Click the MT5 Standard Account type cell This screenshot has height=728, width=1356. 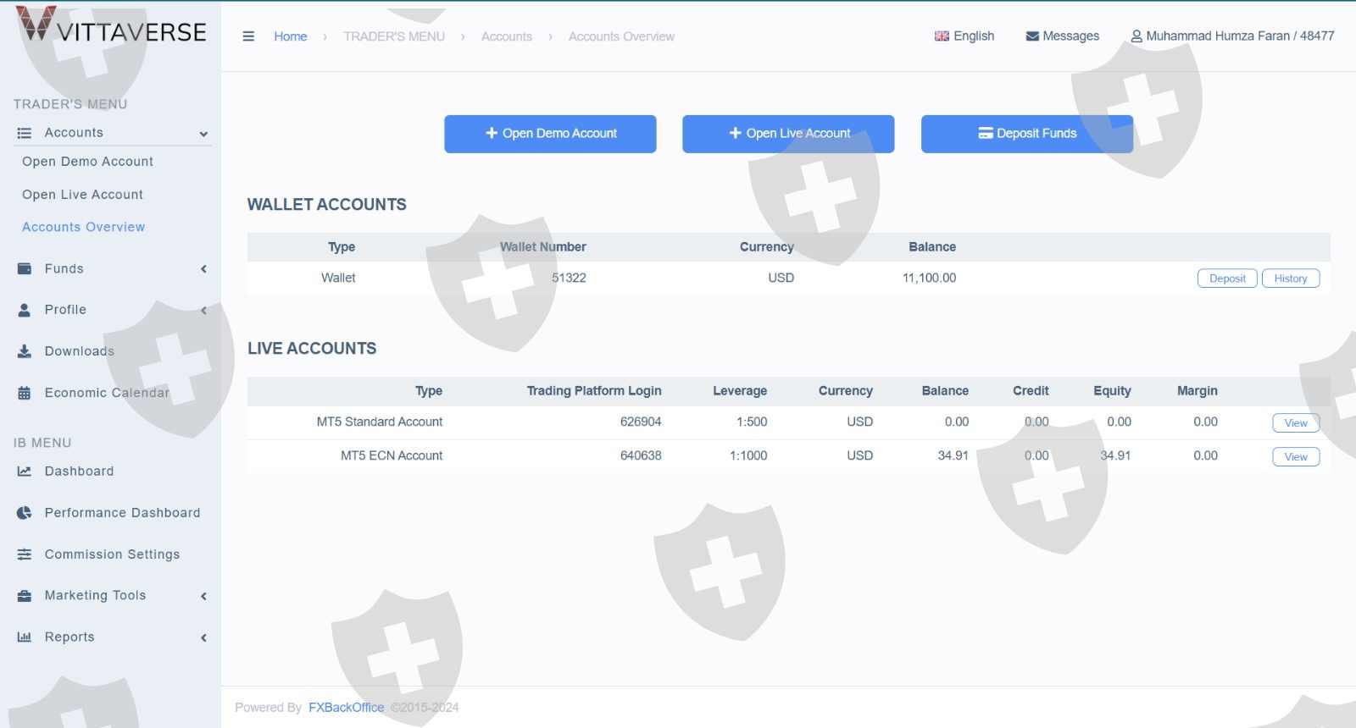pos(380,422)
